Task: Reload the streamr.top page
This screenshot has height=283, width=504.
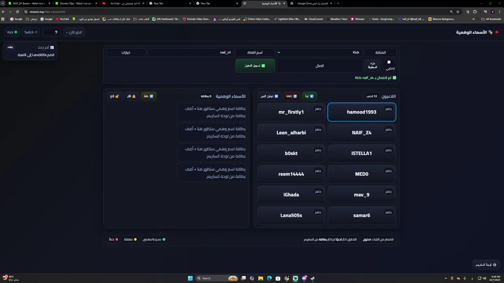Action: point(17,12)
